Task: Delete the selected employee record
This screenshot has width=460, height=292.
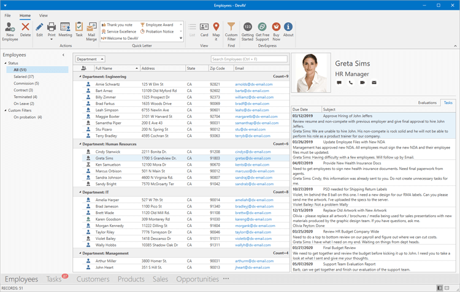Action: (x=25, y=30)
